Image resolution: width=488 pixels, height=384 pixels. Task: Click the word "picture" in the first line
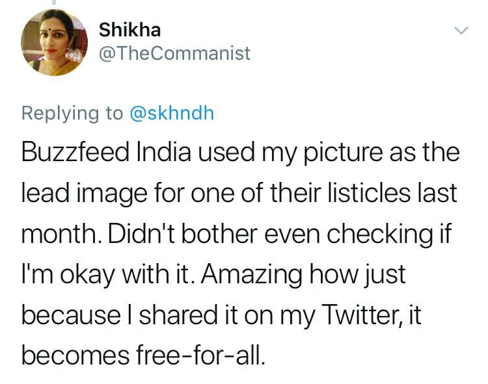(345, 153)
